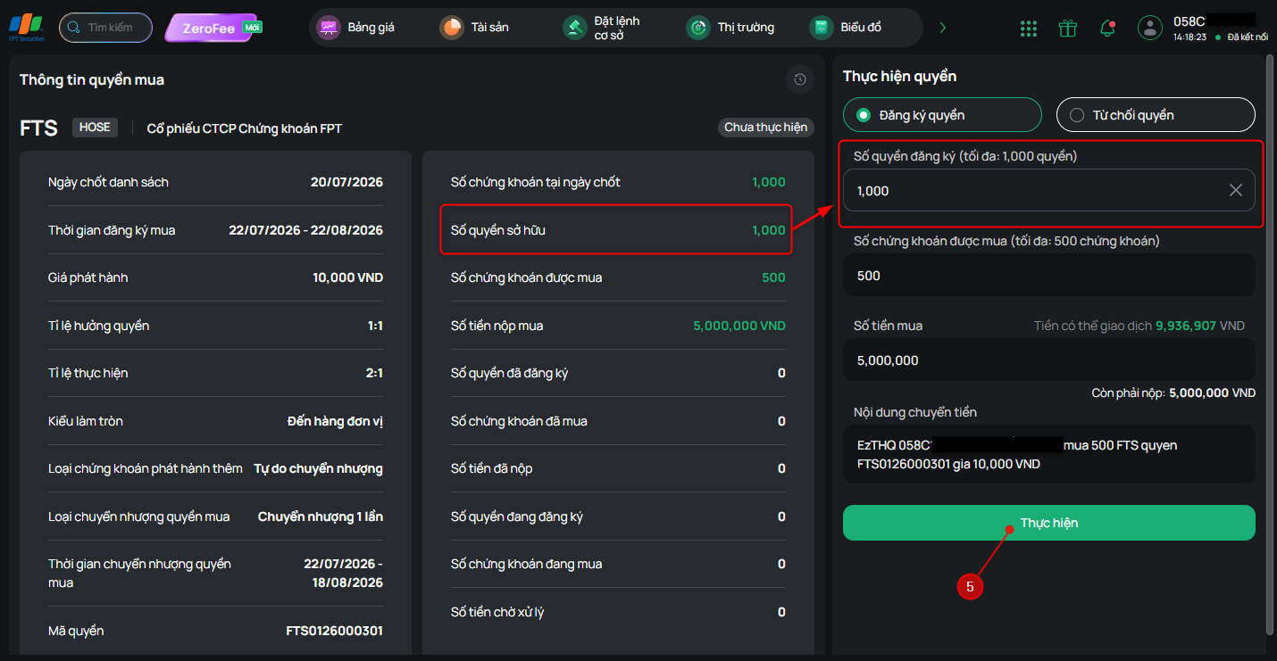Switch to the Thị trường tab
The width and height of the screenshot is (1277, 661).
730,28
